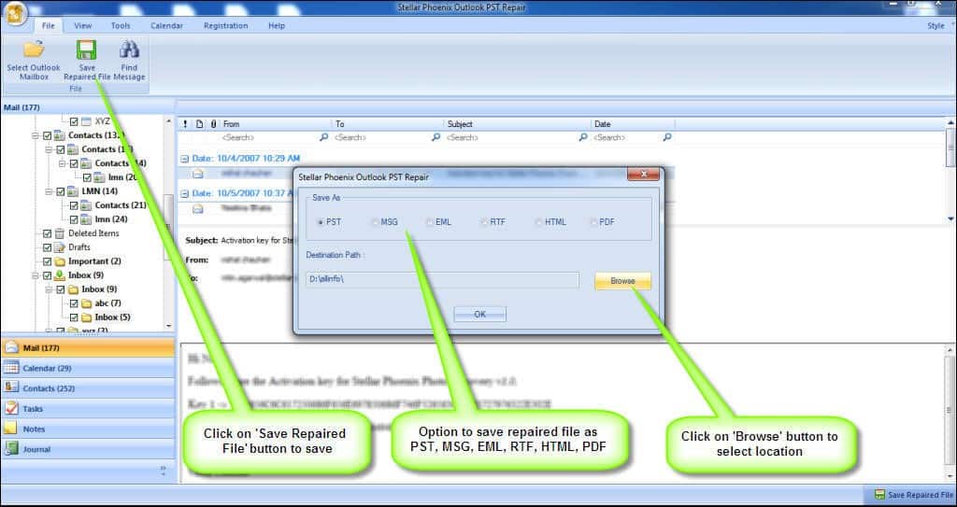Image resolution: width=957 pixels, height=507 pixels.
Task: Click the Deleted Items trash can icon
Action: tap(60, 233)
